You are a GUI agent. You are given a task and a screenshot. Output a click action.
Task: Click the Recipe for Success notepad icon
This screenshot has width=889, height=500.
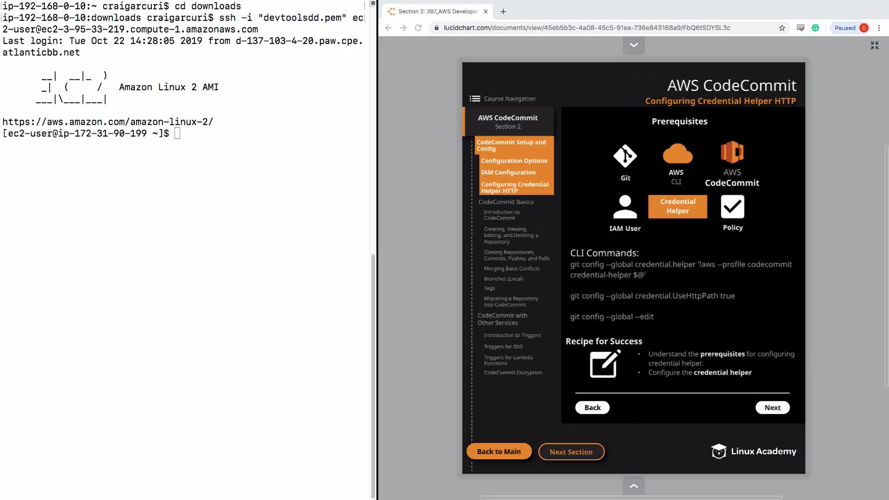604,364
